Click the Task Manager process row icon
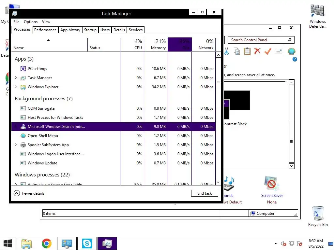 click(23, 78)
